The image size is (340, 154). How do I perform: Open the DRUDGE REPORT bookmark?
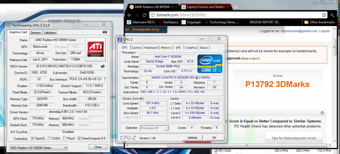point(265,22)
